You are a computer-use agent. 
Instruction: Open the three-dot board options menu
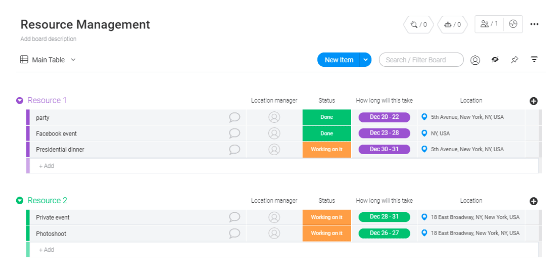(x=534, y=24)
